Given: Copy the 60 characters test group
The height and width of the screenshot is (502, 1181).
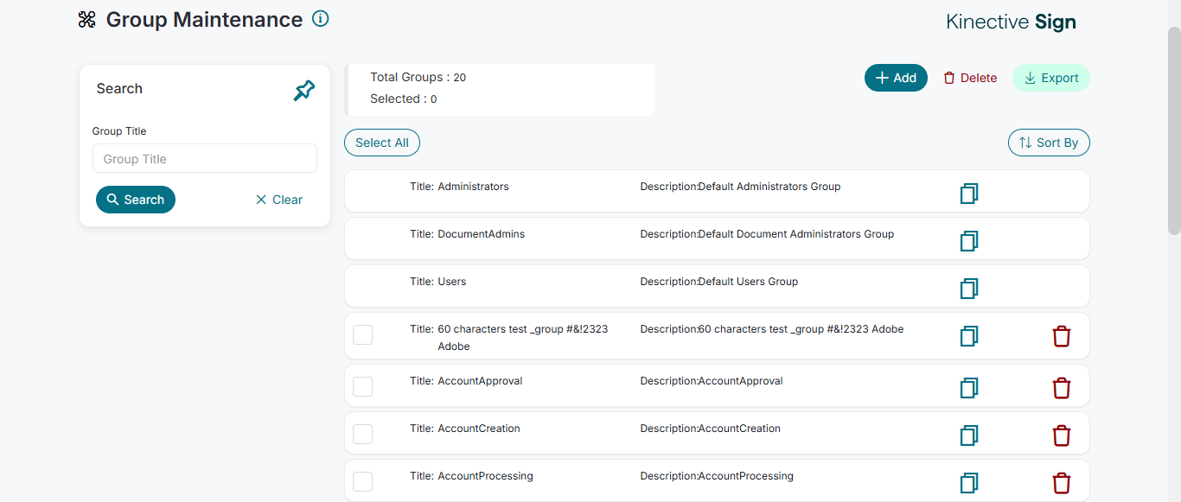Looking at the screenshot, I should 969,336.
